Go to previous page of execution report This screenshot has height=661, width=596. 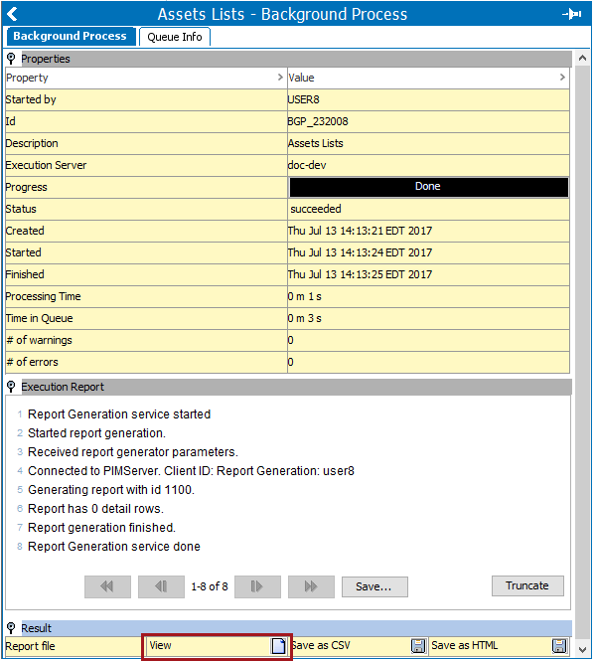point(161,586)
